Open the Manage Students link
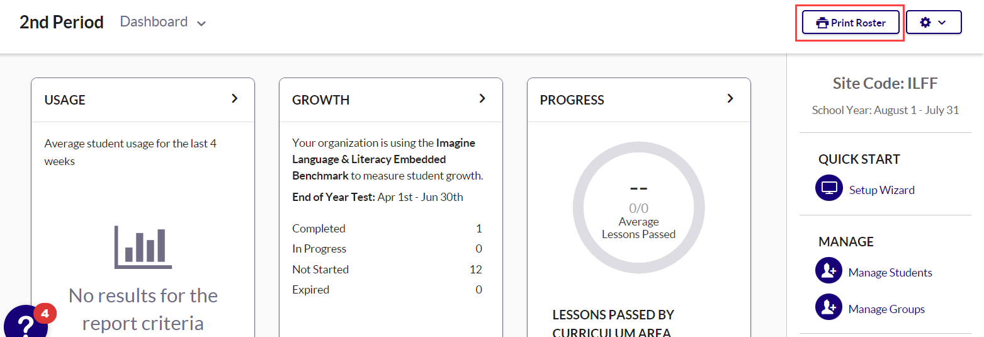The image size is (984, 337). 890,273
